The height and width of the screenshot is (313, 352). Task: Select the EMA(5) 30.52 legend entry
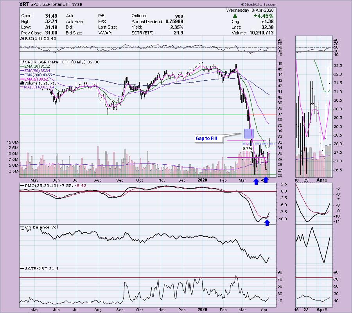pyautogui.click(x=34, y=79)
